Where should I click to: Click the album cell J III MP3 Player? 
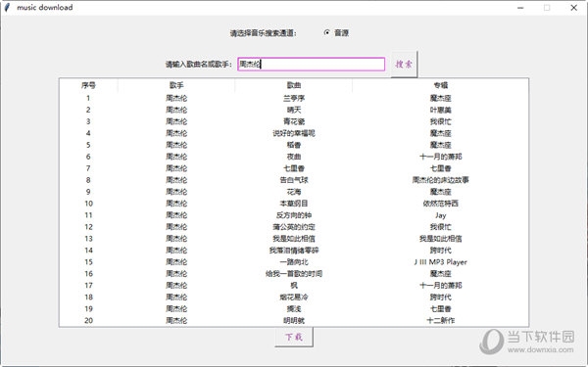[441, 261]
